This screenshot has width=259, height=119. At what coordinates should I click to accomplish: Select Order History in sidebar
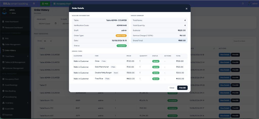(x=10, y=50)
